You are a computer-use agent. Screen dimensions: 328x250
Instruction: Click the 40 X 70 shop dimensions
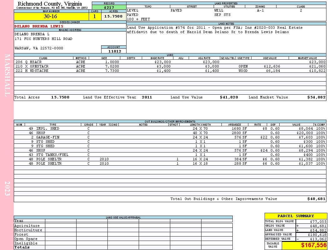click(x=200, y=133)
